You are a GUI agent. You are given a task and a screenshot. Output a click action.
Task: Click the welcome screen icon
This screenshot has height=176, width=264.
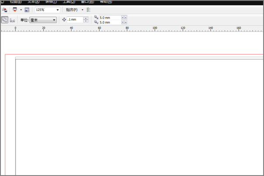[x=27, y=10]
